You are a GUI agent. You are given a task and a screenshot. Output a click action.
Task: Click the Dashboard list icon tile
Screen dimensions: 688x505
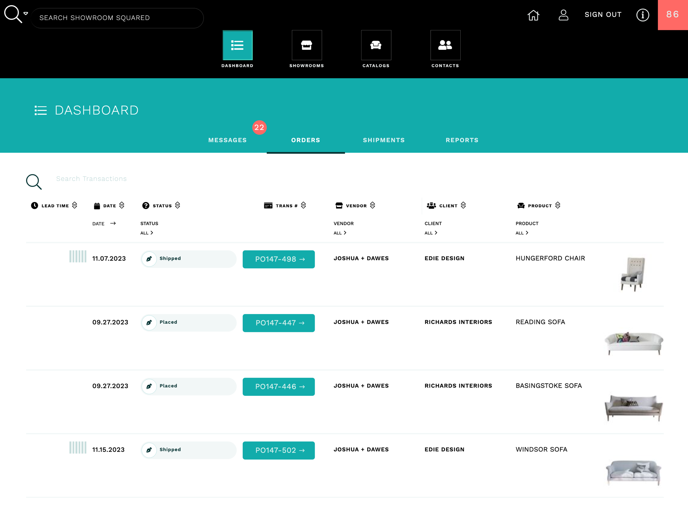click(x=237, y=45)
